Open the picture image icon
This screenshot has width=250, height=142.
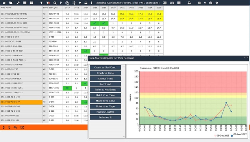tap(199, 3)
